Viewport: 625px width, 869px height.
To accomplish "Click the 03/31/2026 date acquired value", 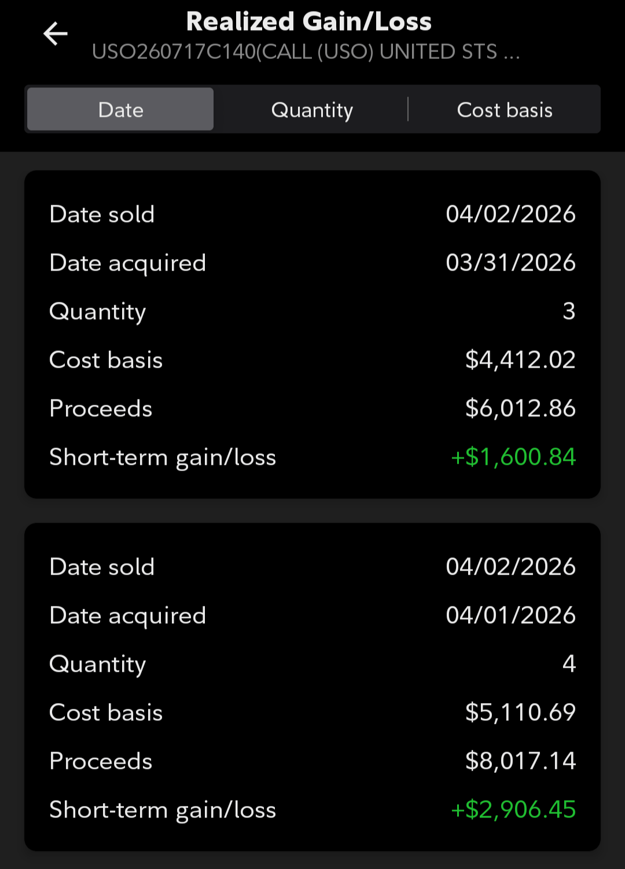I will tap(510, 263).
